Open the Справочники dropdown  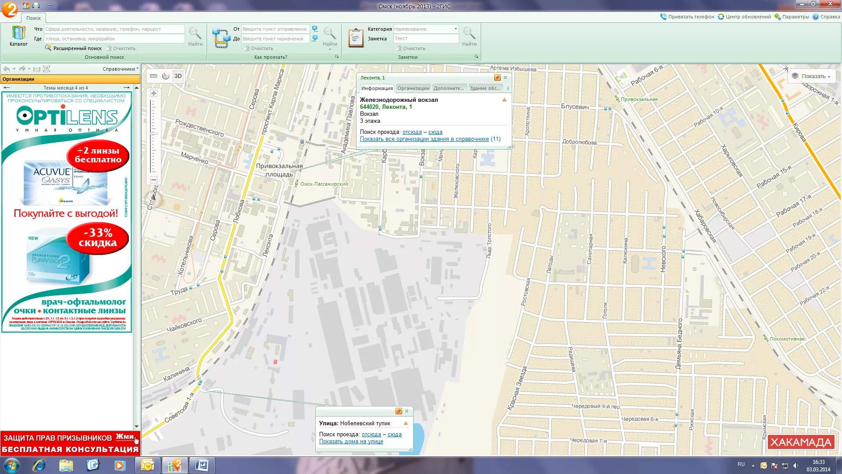click(x=121, y=69)
